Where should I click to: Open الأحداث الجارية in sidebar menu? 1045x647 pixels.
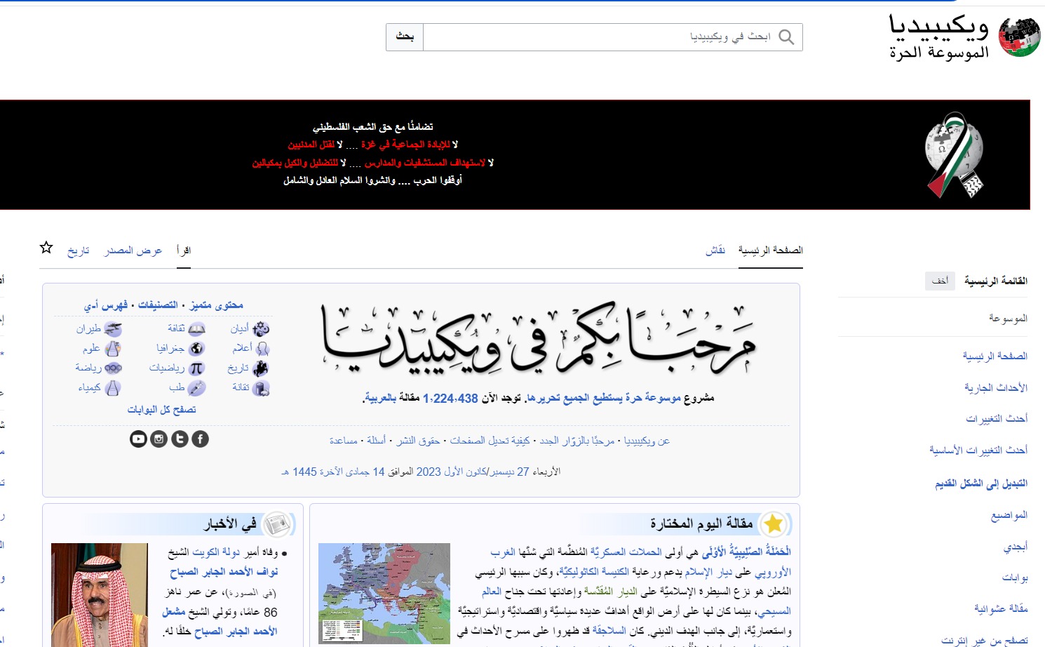[996, 387]
